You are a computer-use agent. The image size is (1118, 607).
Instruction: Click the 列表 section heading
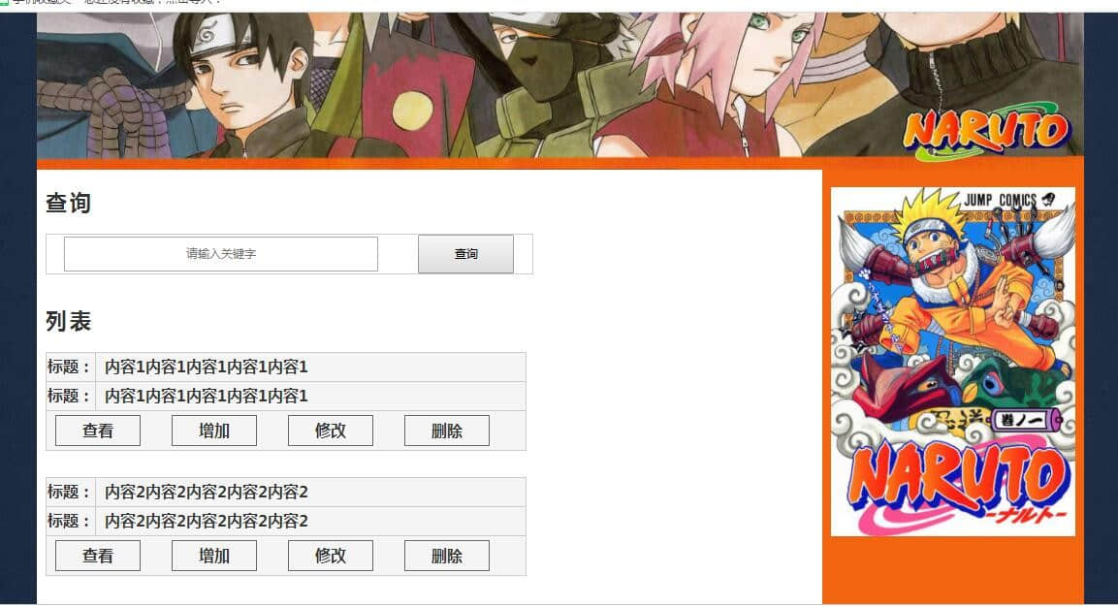[x=69, y=321]
